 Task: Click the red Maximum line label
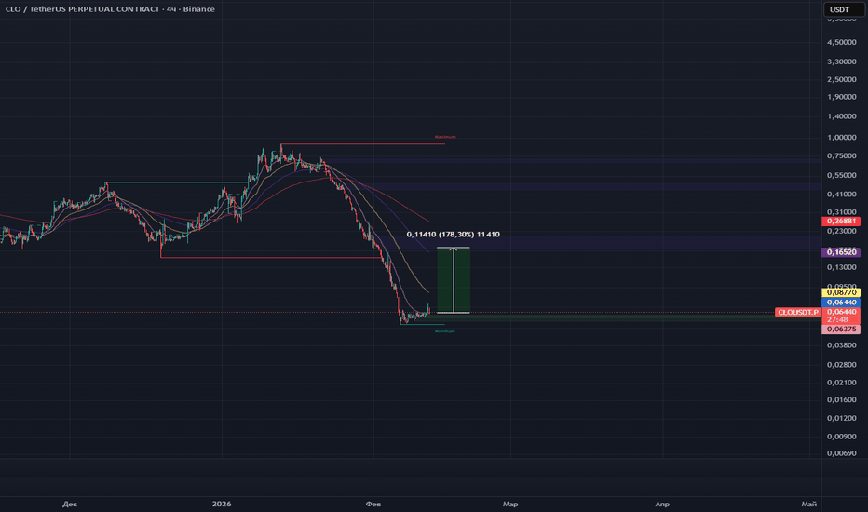tap(445, 137)
